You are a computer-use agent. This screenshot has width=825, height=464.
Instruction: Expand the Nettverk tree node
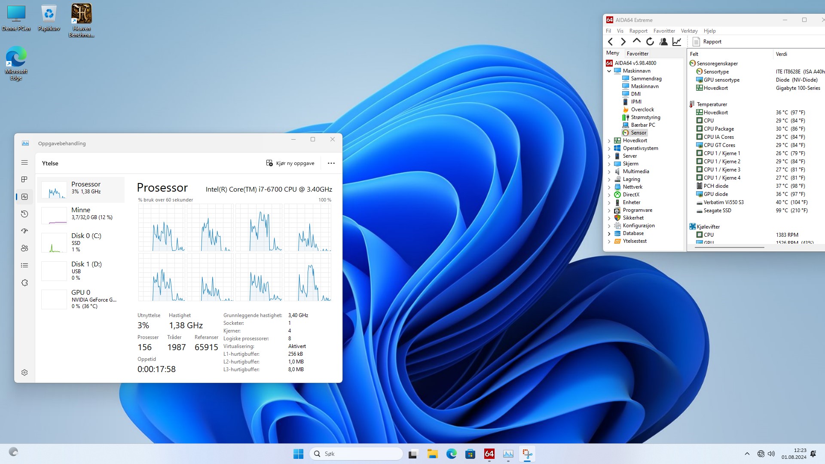(609, 187)
